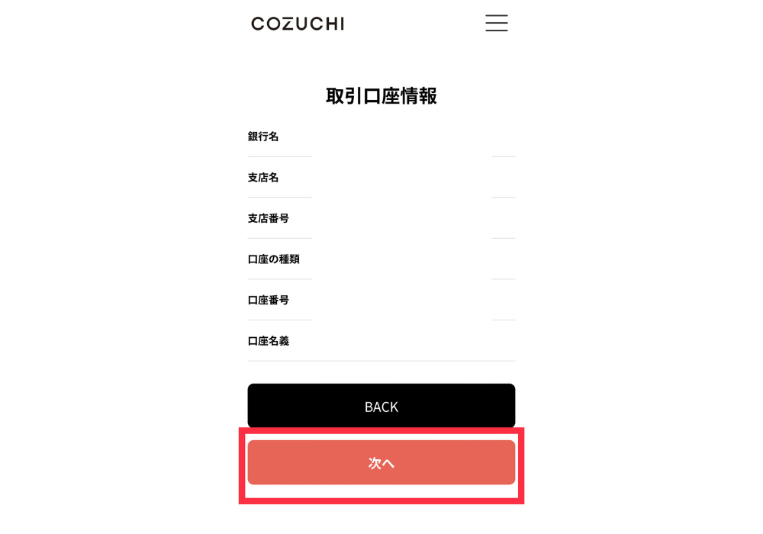Click the blank value area beside 口座名義
The image size is (763, 534).
pyautogui.click(x=402, y=341)
